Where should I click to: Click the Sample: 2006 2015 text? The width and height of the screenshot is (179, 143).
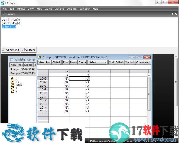click(22, 73)
